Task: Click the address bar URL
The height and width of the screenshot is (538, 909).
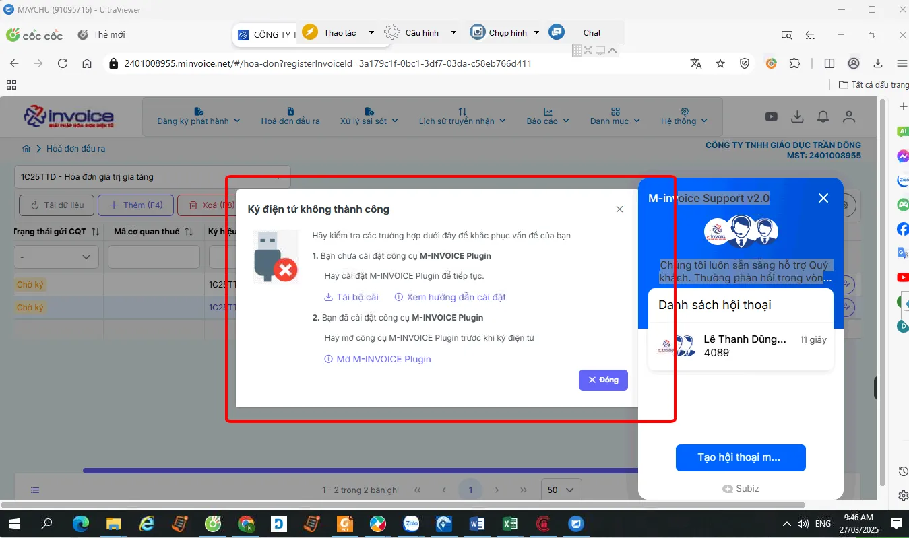Action: 328,63
